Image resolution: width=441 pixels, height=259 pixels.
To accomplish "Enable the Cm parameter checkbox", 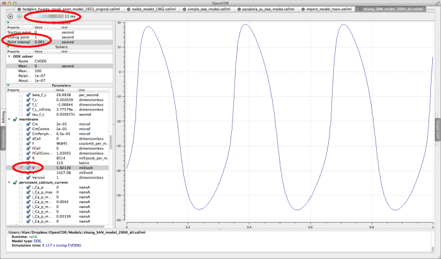I will 21,124.
